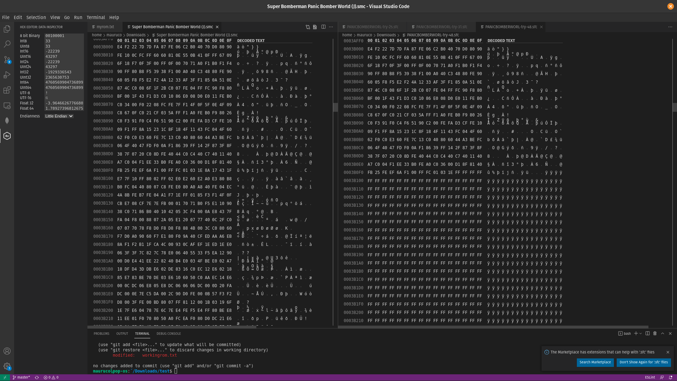The height and width of the screenshot is (381, 677).
Task: Switch to myrom.txt tab
Action: click(105, 27)
